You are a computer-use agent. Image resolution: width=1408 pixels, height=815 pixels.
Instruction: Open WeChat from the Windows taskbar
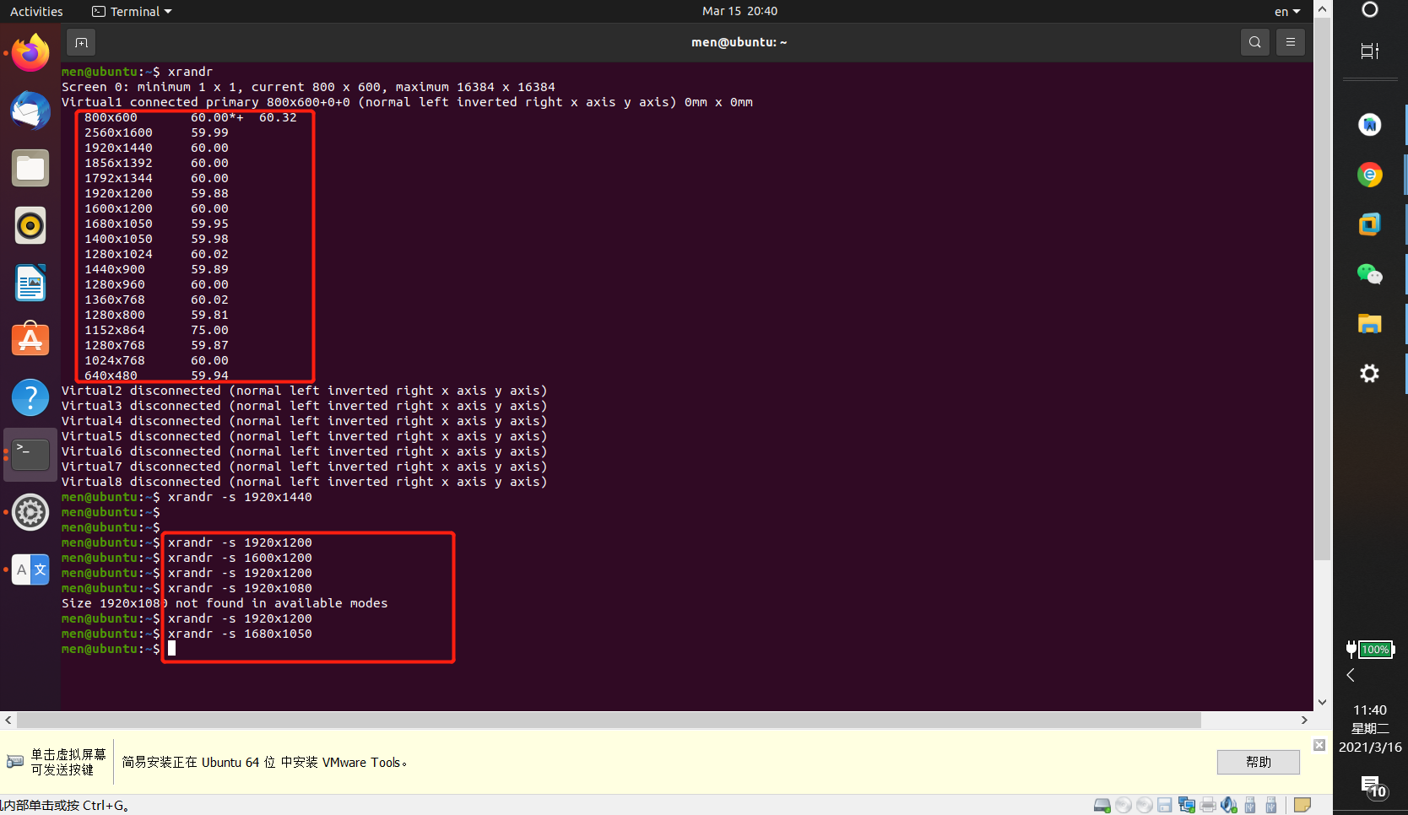pos(1370,274)
